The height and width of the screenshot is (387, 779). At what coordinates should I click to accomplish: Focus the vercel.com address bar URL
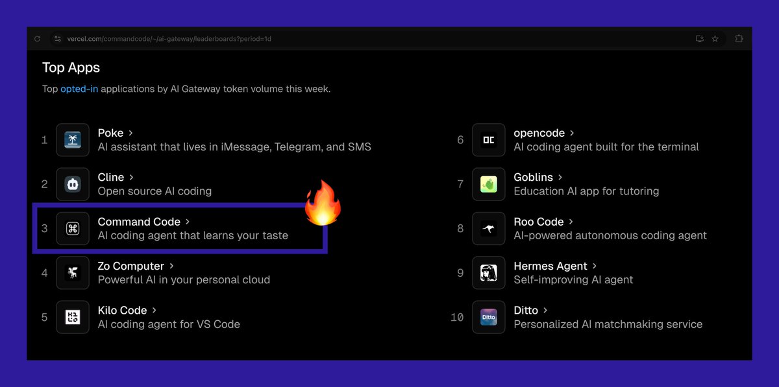point(169,39)
